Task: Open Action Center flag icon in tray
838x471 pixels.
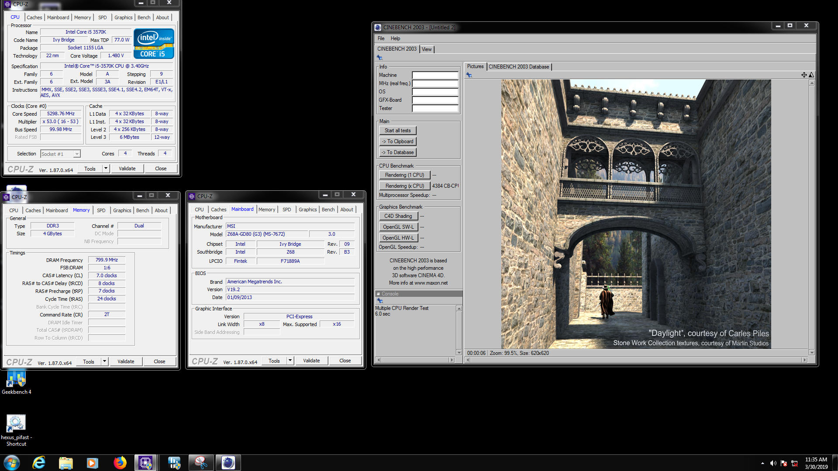Action: pos(784,463)
